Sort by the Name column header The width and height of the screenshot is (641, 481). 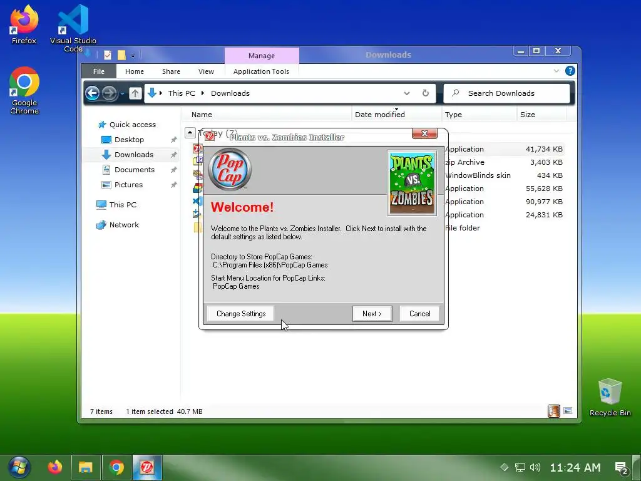(267, 115)
